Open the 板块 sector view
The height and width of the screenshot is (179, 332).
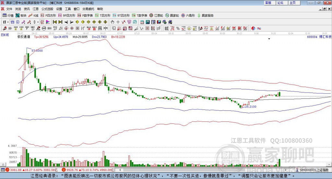[21, 16]
